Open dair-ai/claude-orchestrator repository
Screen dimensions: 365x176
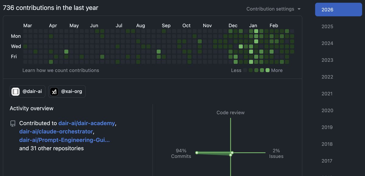point(56,132)
